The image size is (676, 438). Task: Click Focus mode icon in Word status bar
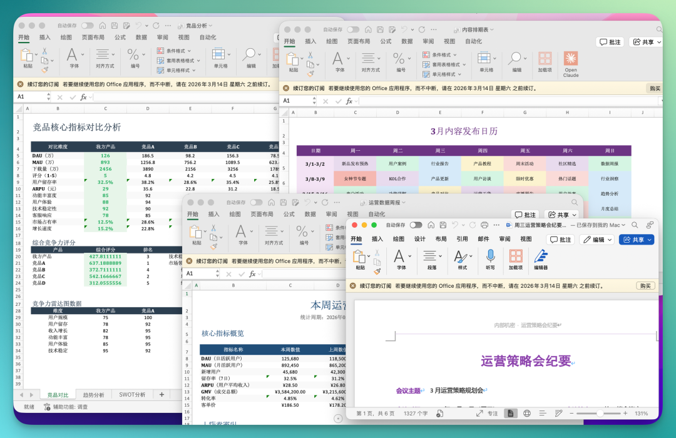coord(479,413)
